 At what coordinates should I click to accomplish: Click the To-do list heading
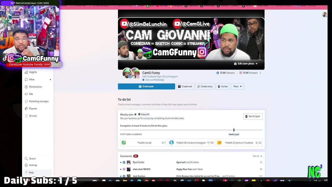(x=124, y=99)
